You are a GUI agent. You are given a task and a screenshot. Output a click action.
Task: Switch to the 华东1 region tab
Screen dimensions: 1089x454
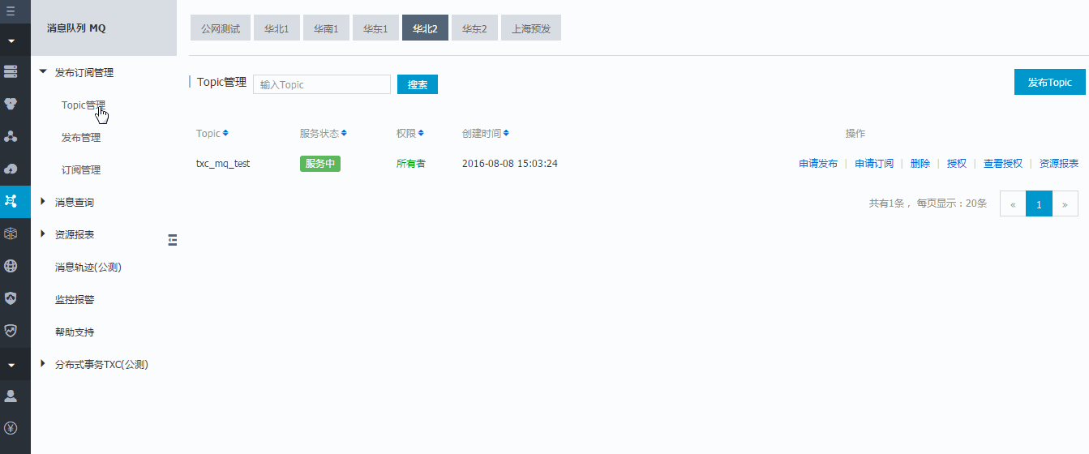click(x=375, y=28)
